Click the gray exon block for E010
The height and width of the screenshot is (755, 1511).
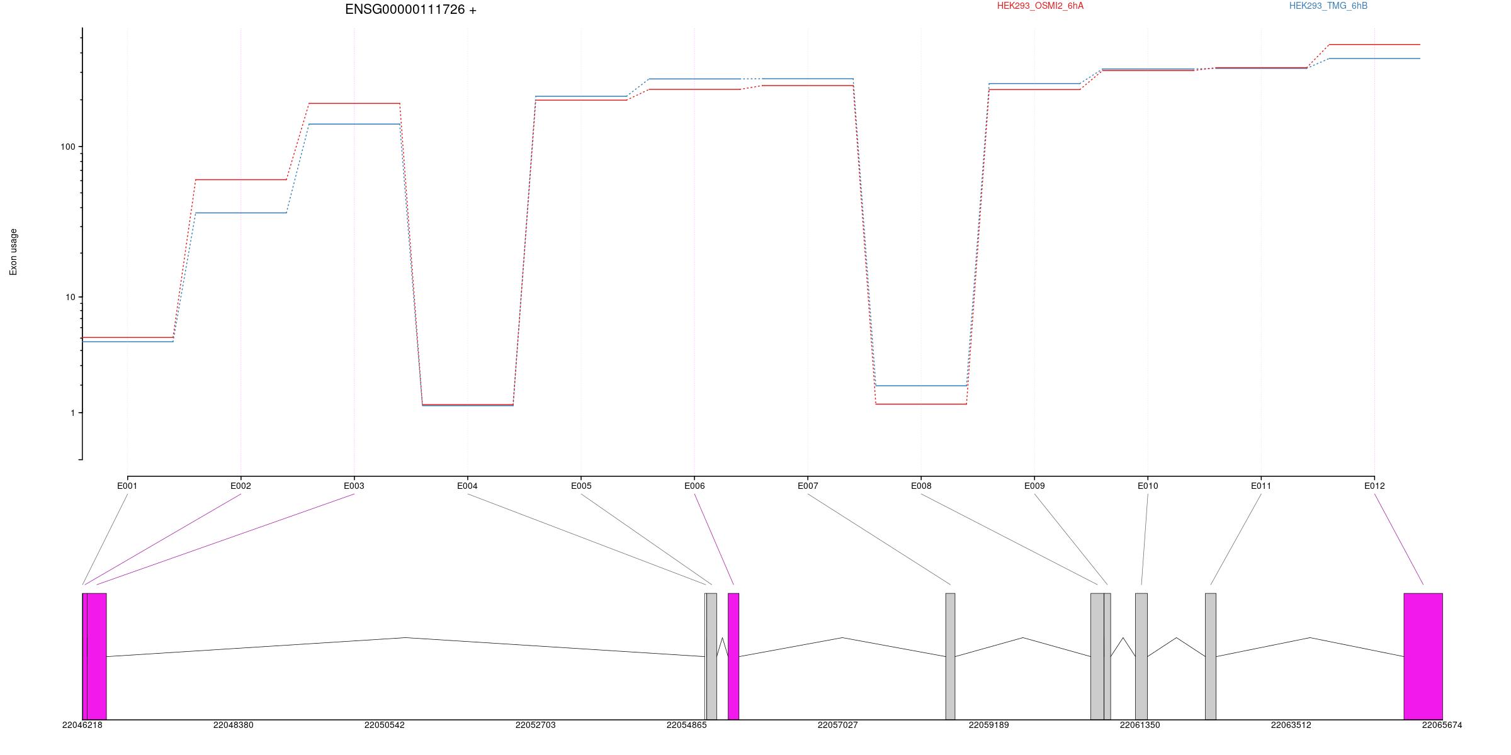tap(1141, 656)
